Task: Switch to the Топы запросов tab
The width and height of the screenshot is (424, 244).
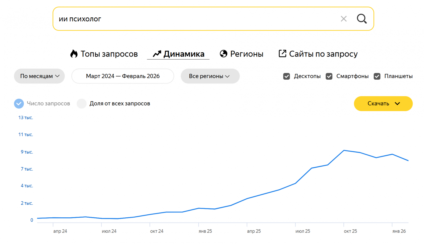Action: (109, 54)
